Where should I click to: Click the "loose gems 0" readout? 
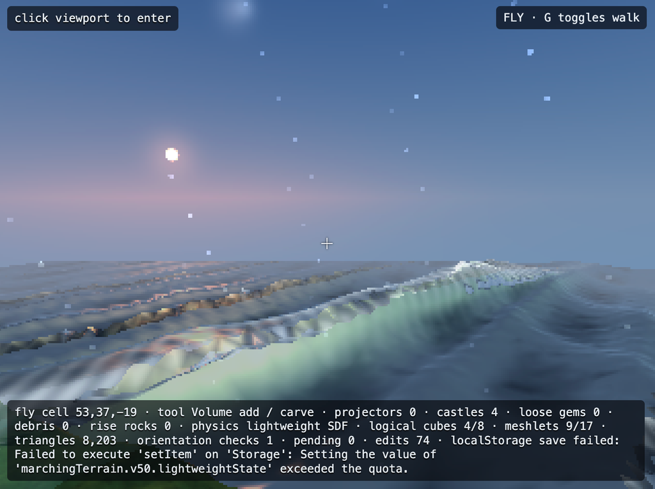point(559,412)
